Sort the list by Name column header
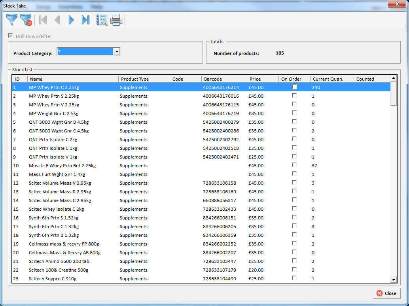409x306 pixels. pos(73,79)
